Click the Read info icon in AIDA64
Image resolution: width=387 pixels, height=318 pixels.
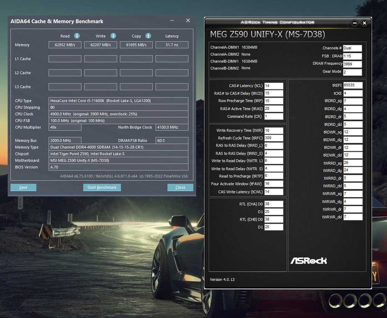pyautogui.click(x=77, y=36)
